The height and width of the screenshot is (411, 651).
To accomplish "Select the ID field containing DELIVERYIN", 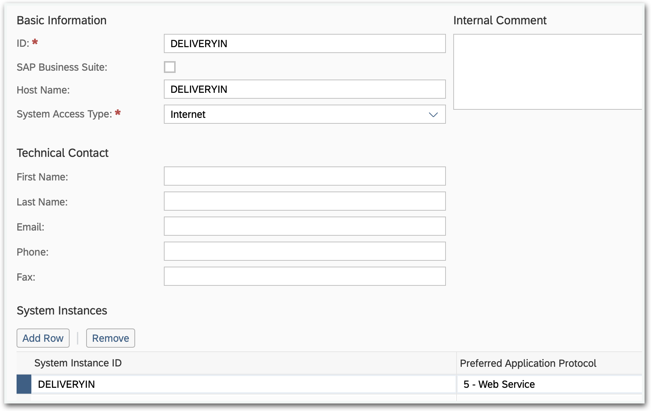I will tap(305, 43).
